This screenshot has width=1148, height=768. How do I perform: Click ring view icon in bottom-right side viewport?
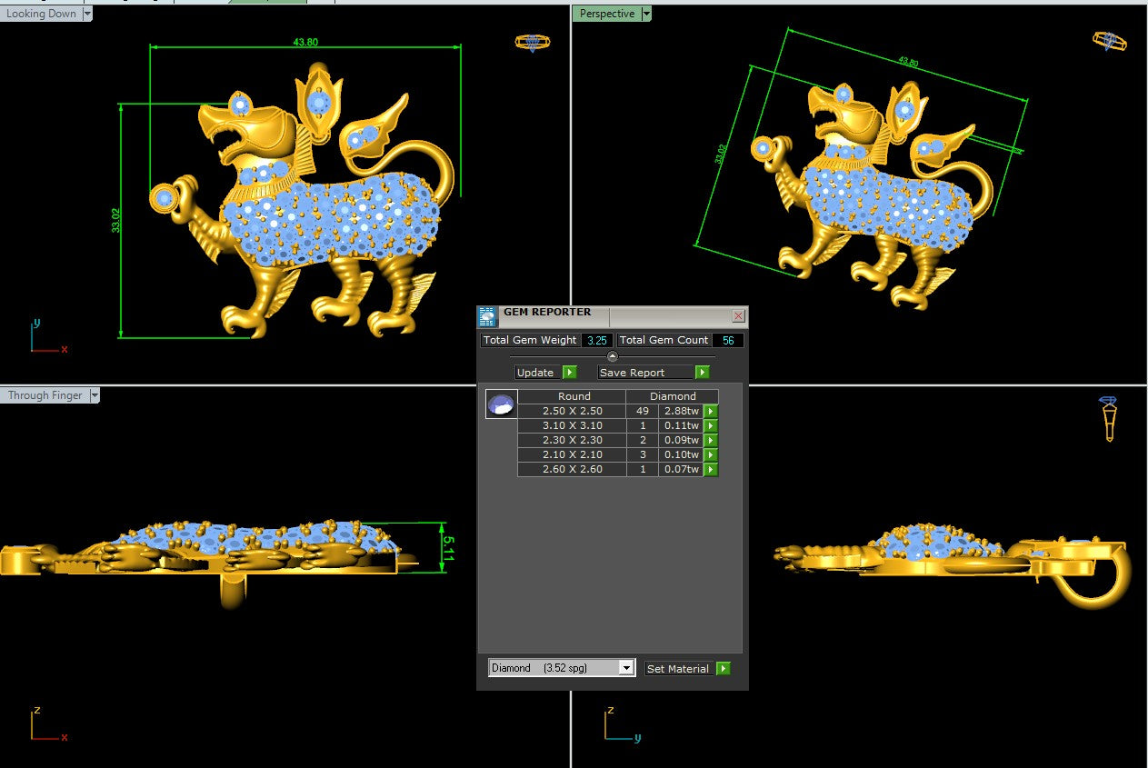coord(1108,419)
